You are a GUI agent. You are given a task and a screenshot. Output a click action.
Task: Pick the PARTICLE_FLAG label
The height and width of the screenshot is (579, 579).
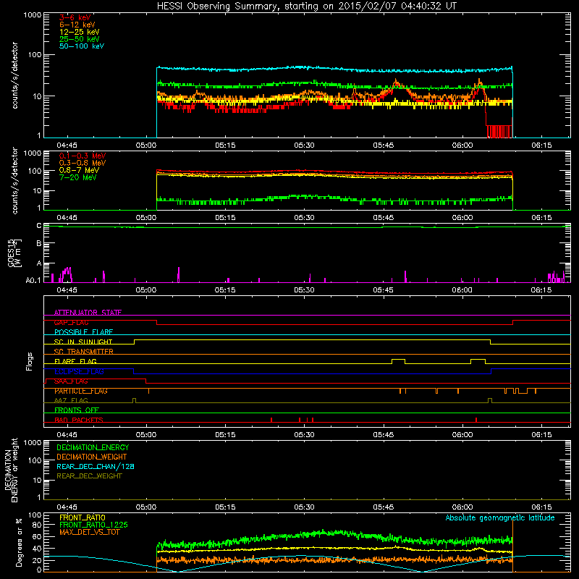(81, 391)
